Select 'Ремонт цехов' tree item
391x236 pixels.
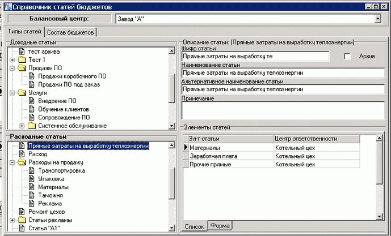point(47,212)
